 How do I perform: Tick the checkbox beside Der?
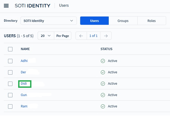(10, 72)
